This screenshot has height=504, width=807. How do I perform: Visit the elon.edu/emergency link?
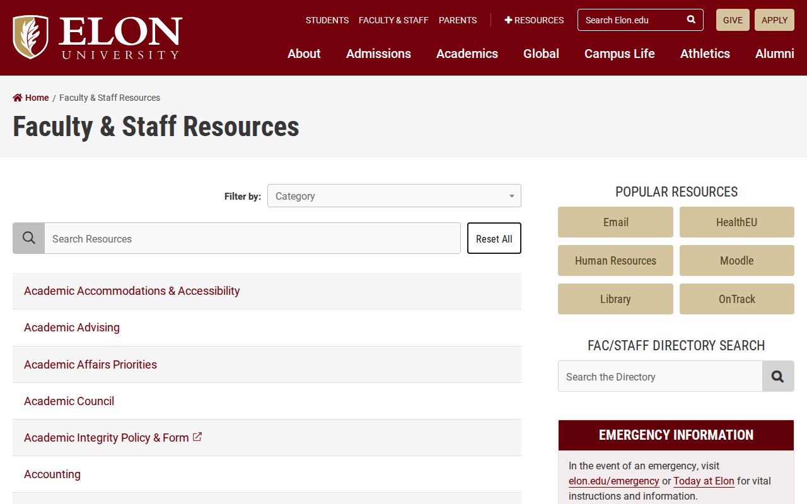point(613,481)
